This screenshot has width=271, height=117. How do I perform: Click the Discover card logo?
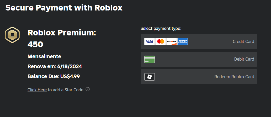[172, 41]
